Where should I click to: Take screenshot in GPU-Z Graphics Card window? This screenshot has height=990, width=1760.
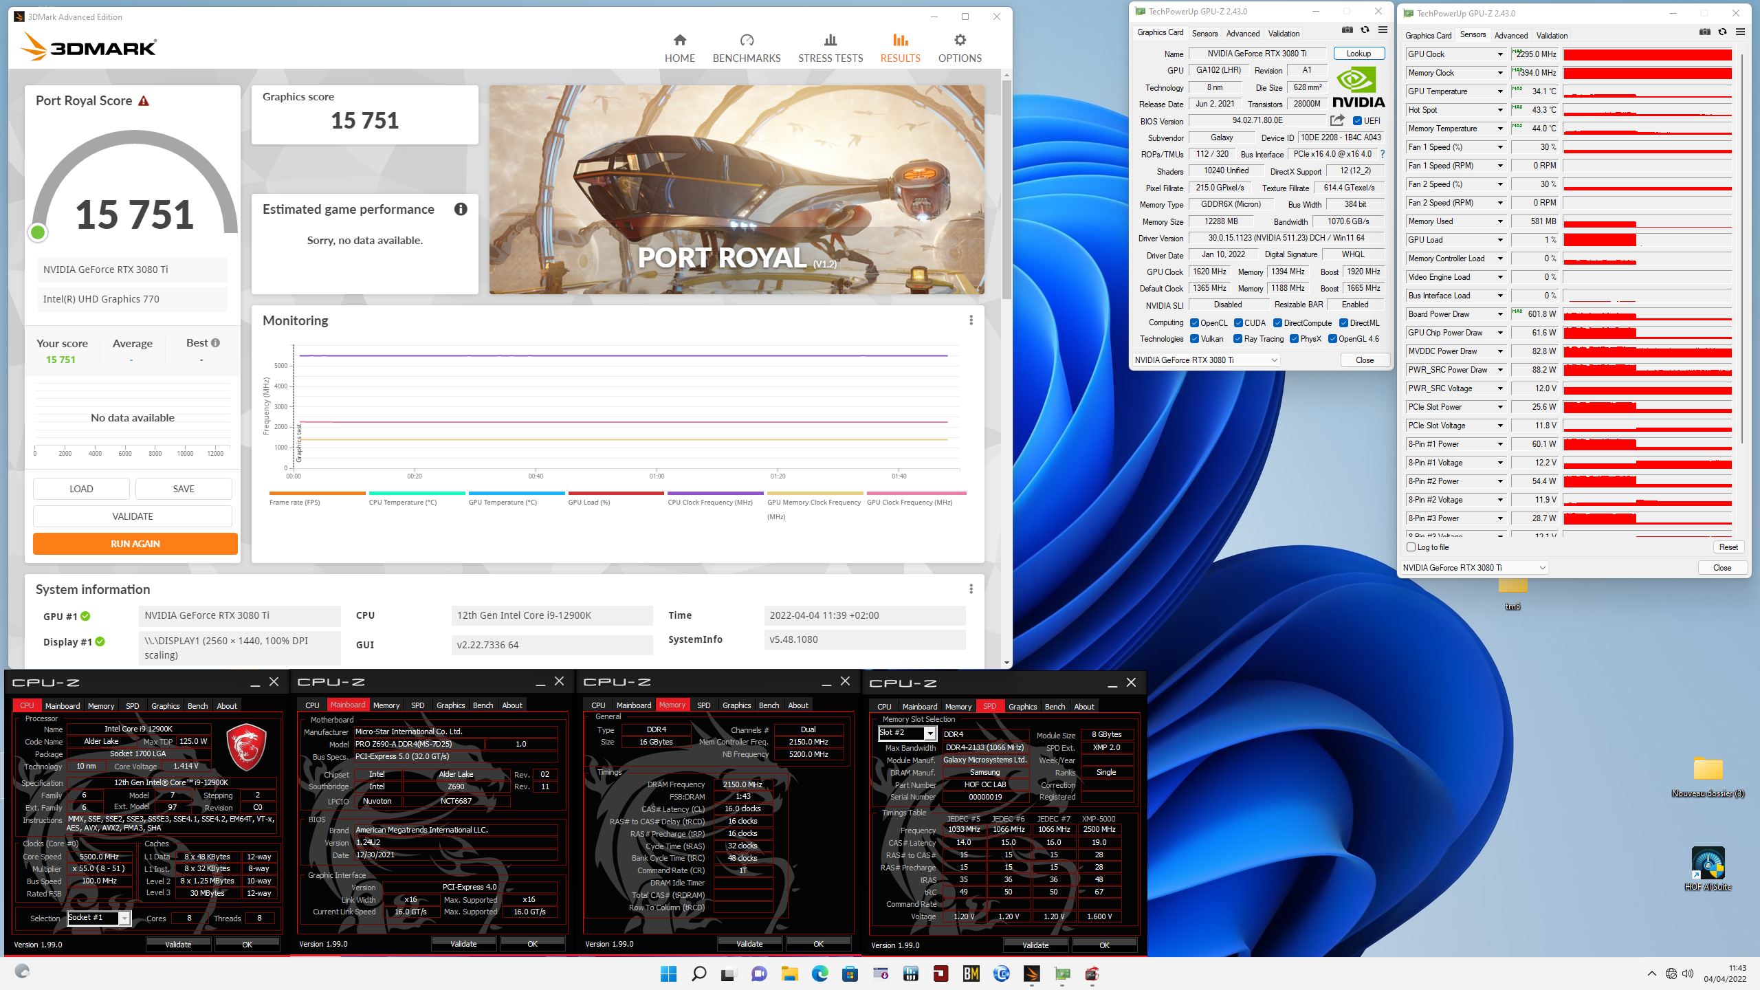click(x=1347, y=30)
